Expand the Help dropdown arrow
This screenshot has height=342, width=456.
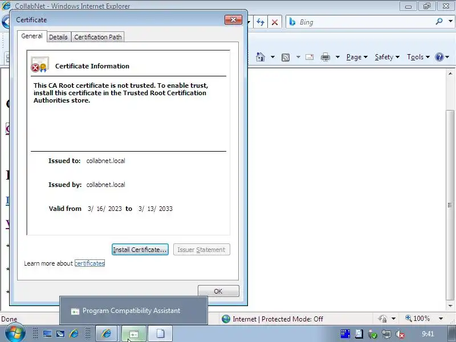coord(447,57)
